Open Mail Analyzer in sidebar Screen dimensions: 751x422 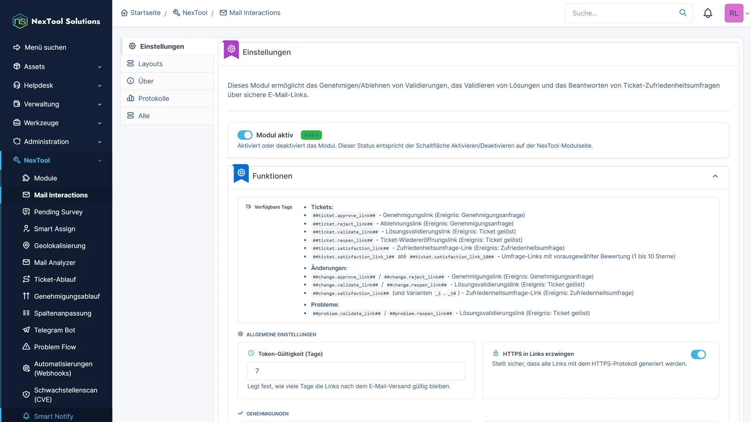(x=57, y=263)
